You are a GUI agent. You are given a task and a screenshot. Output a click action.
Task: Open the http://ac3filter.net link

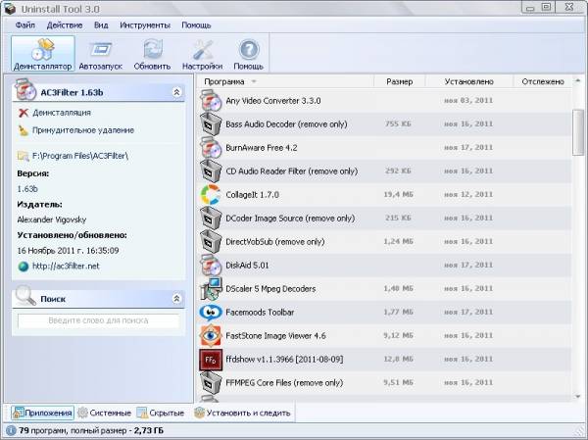point(66,266)
